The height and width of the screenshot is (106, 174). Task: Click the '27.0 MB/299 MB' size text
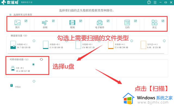point(121,48)
